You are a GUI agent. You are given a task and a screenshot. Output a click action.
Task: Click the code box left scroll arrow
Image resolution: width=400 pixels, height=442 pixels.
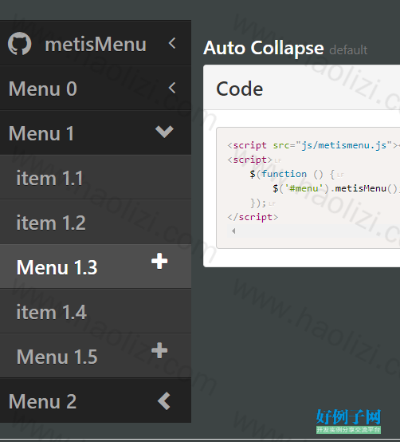[233, 231]
